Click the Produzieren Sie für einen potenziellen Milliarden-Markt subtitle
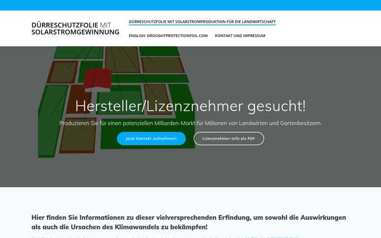 coord(190,123)
